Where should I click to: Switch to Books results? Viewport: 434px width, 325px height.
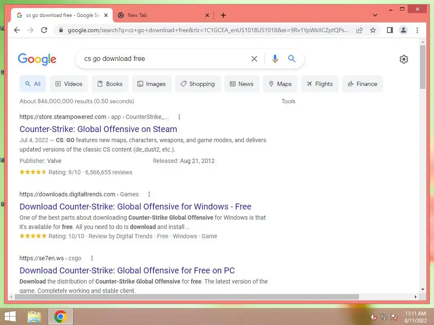click(x=110, y=84)
